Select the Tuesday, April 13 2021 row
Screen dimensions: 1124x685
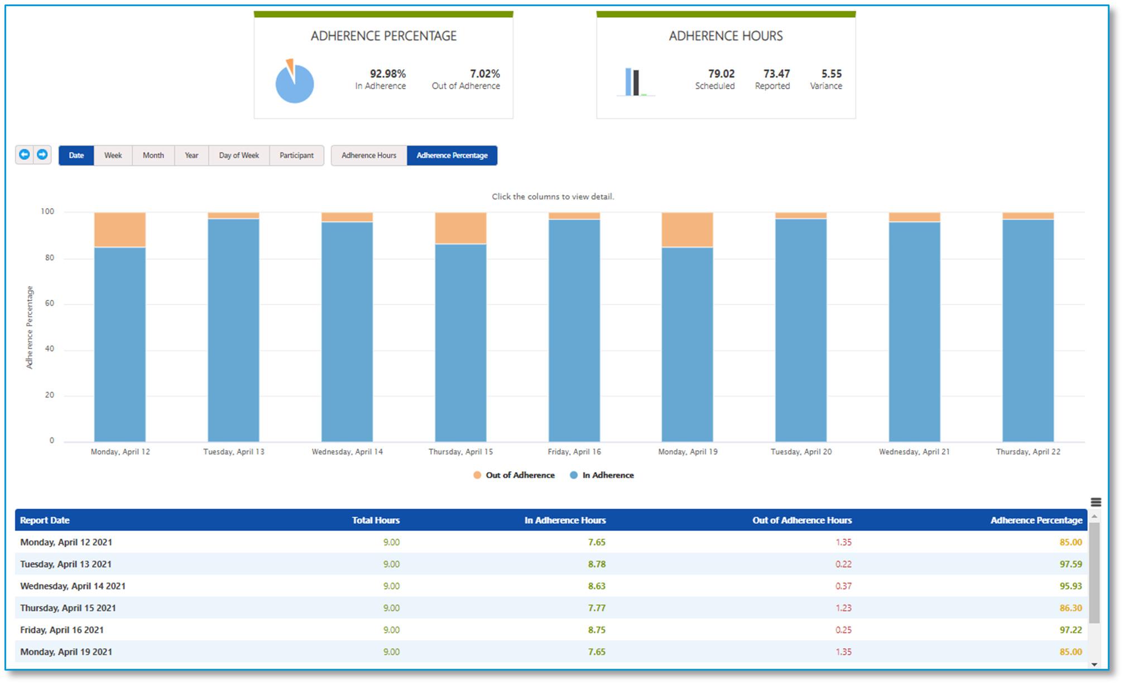(551, 564)
